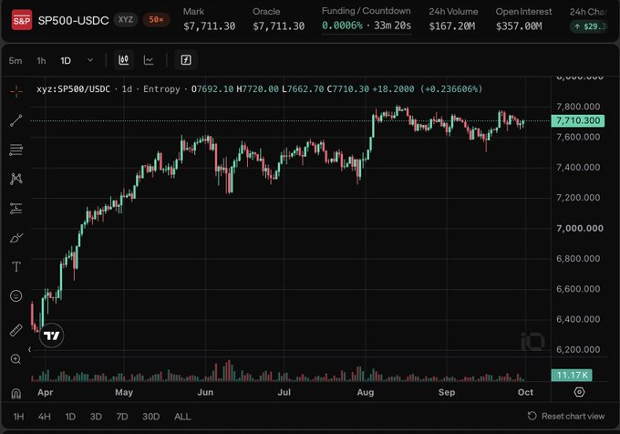Image resolution: width=620 pixels, height=434 pixels.
Task: Click the xyz:SP500/USDC chart legend title
Action: 73,89
